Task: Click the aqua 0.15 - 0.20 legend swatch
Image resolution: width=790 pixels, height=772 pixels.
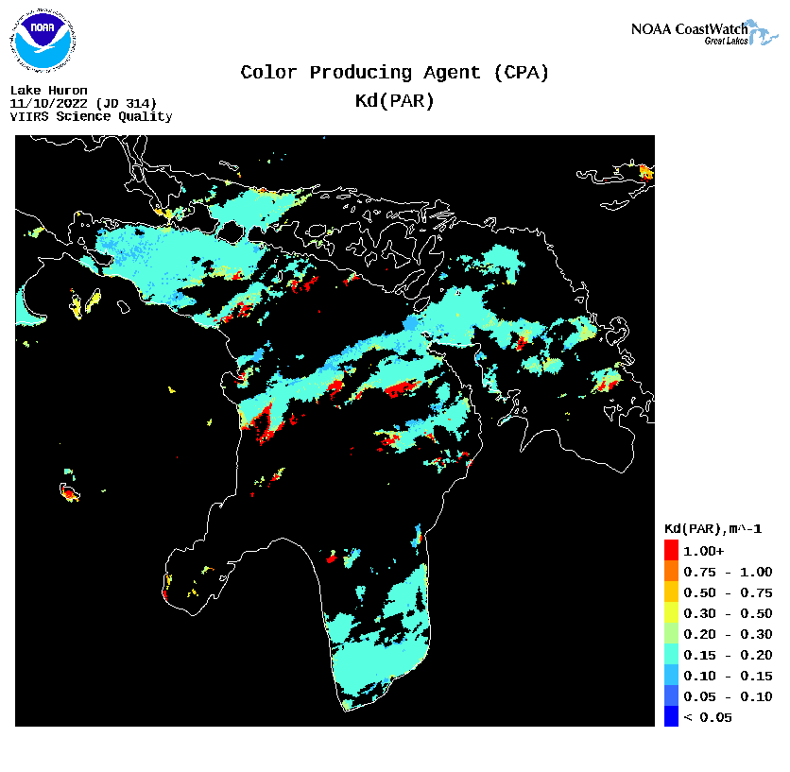Action: pos(671,654)
